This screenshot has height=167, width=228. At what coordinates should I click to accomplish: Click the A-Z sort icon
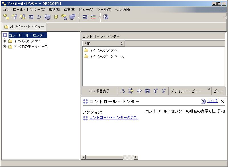(x=123, y=91)
